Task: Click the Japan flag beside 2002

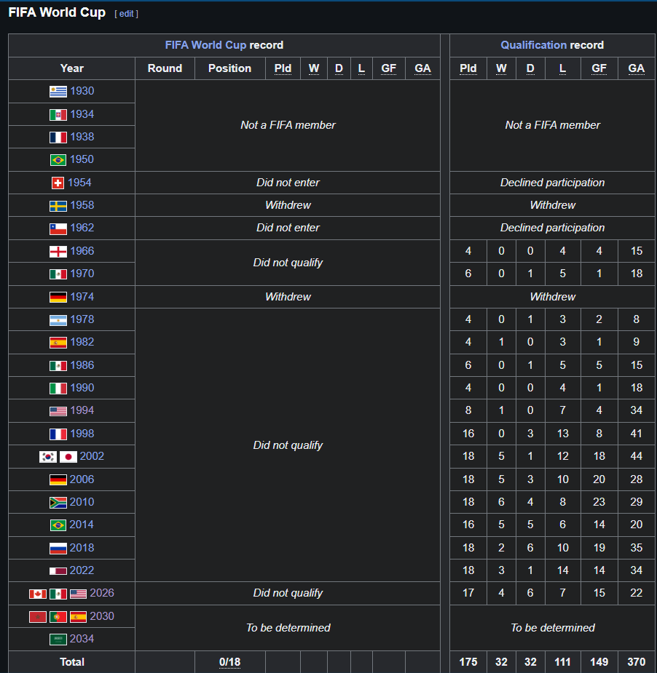Action: [x=68, y=457]
